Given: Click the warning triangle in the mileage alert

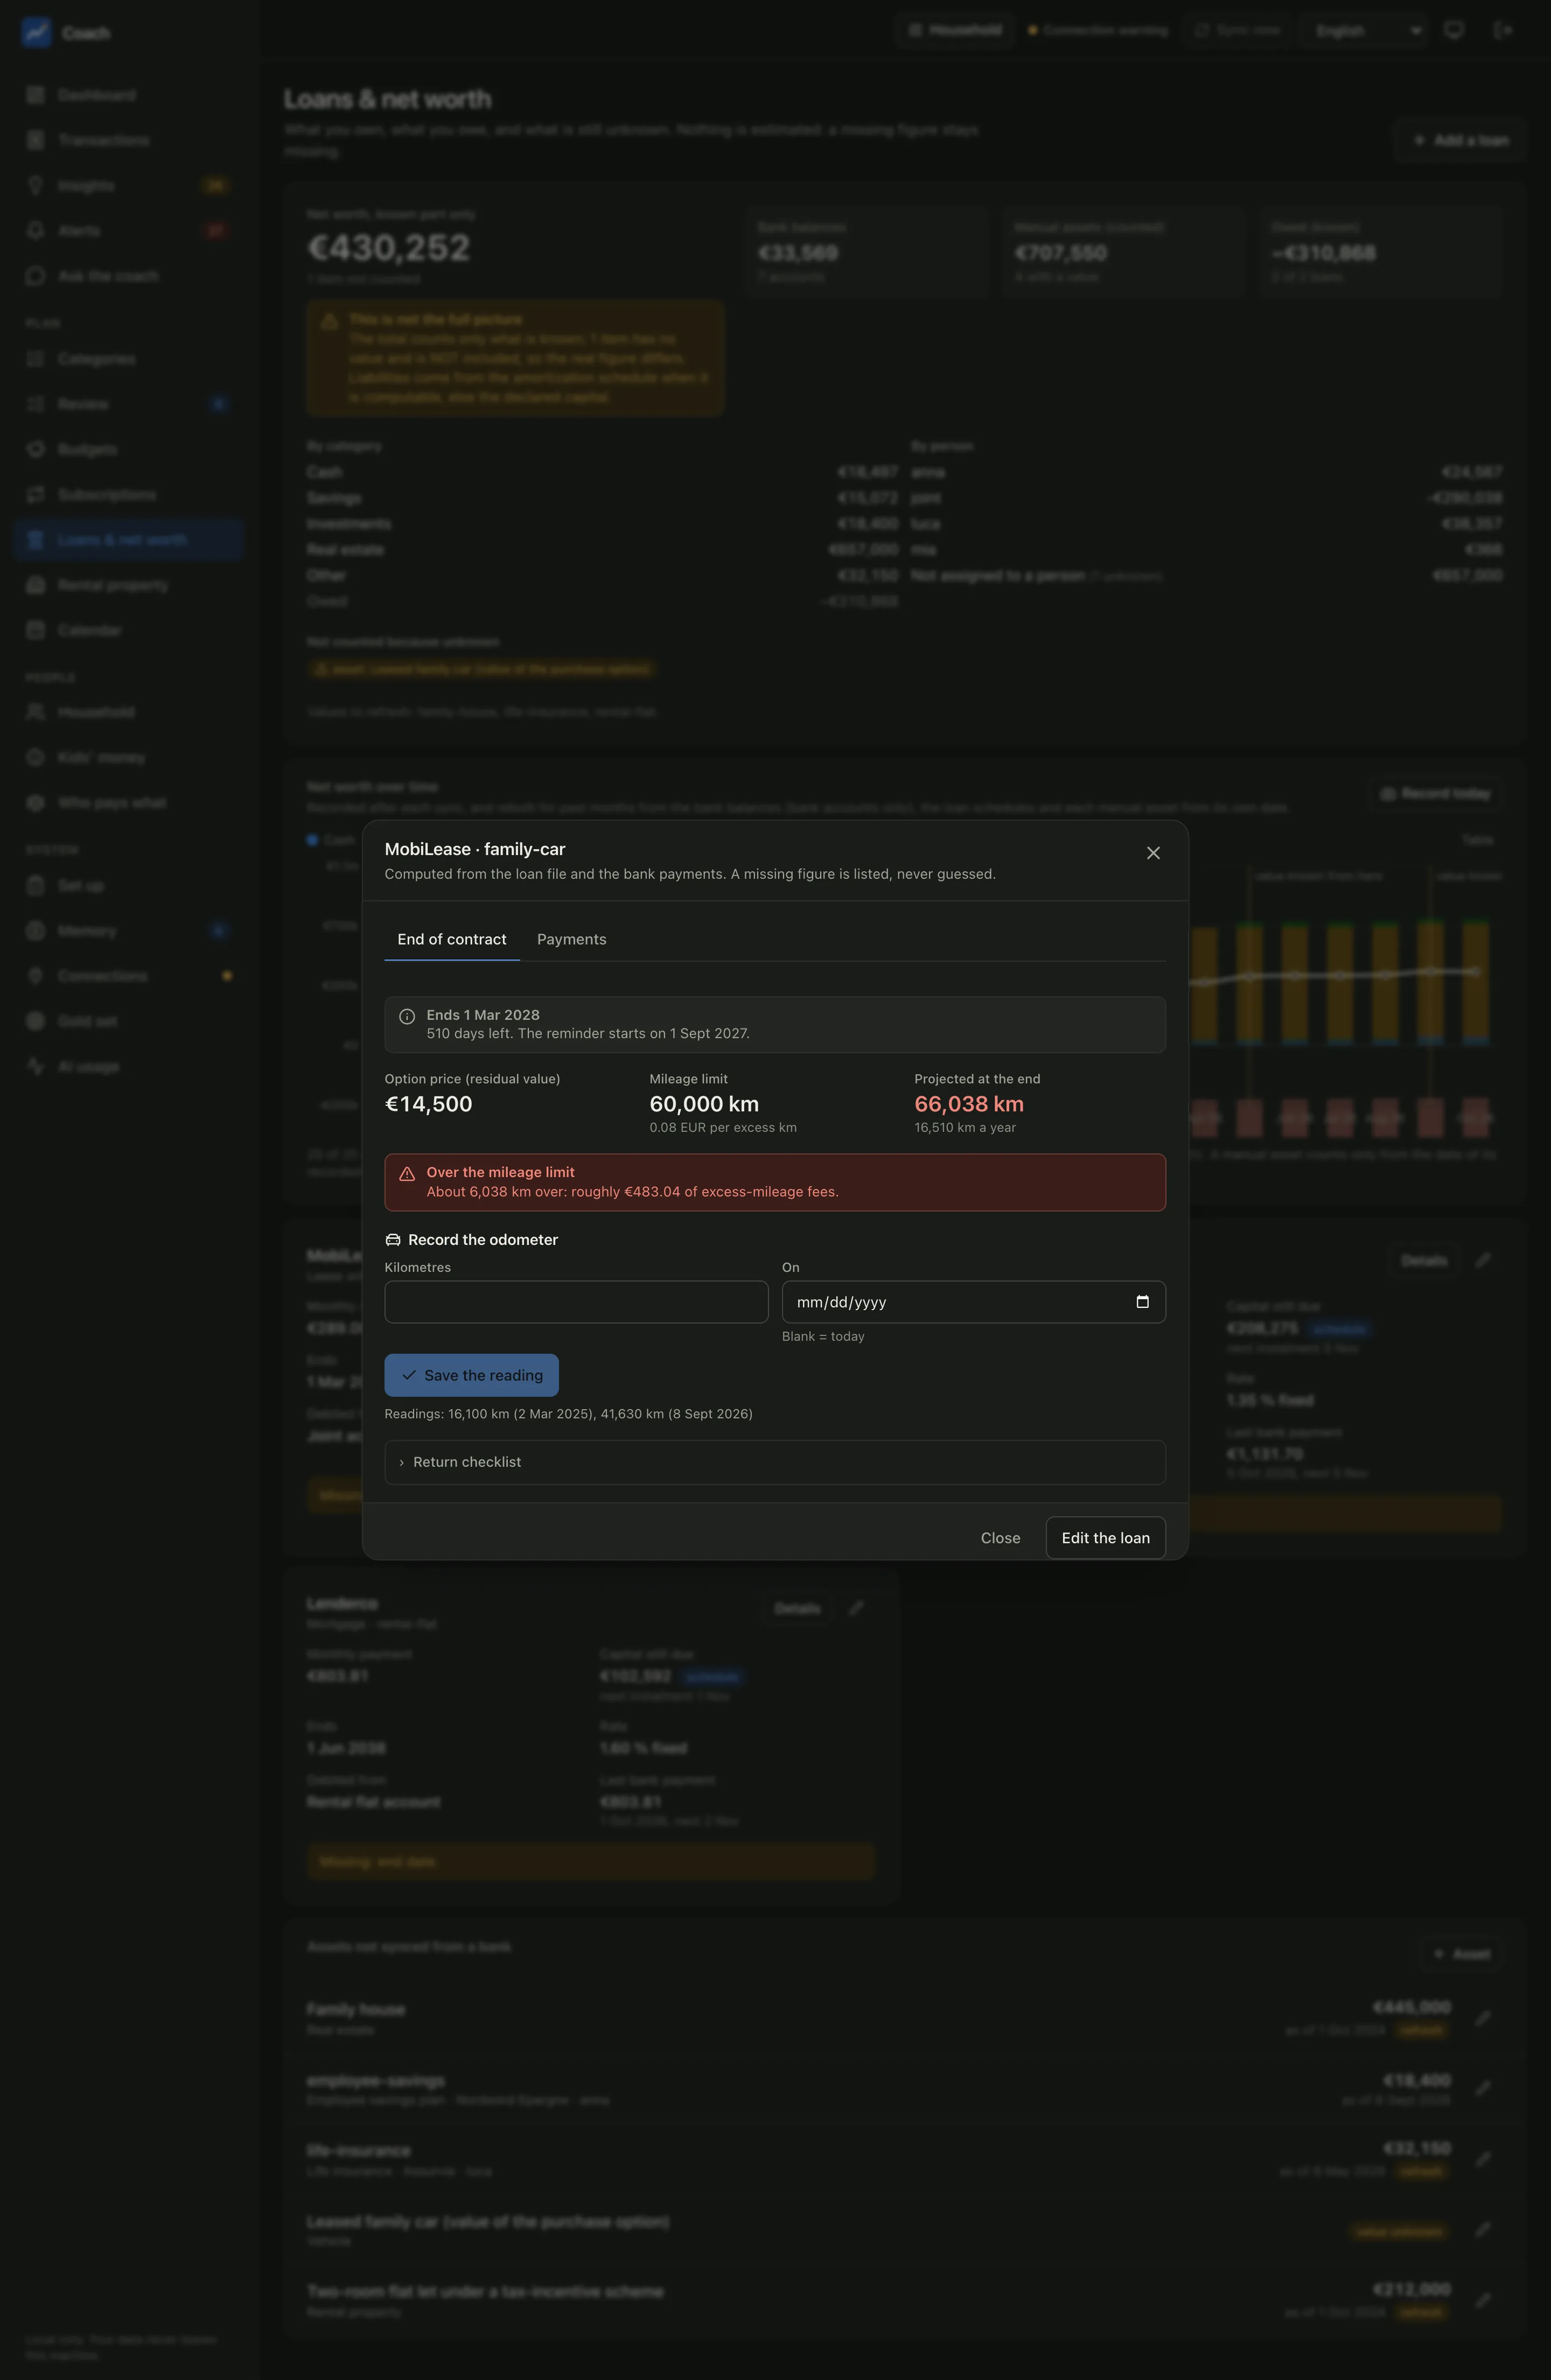Looking at the screenshot, I should click(407, 1174).
